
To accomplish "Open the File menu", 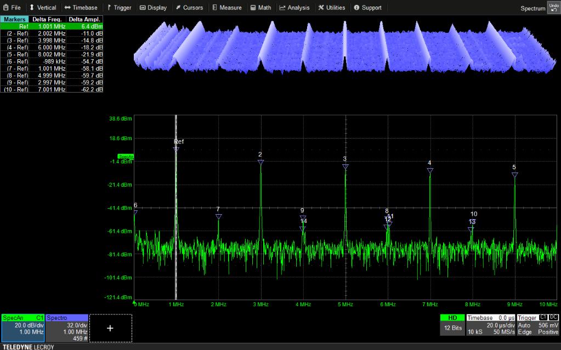I will pyautogui.click(x=12, y=7).
